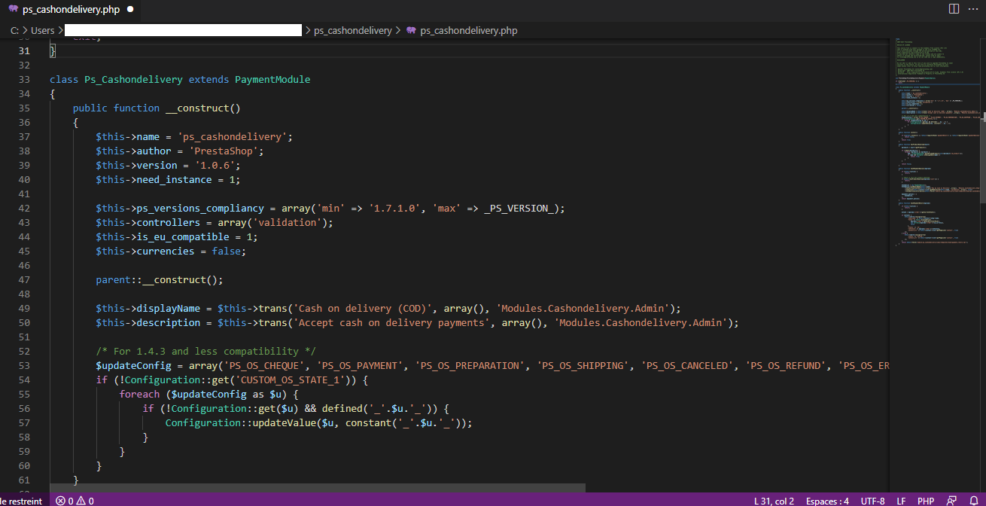Click the feedback icon in status bar
Viewport: 986px width, 506px height.
click(x=952, y=501)
